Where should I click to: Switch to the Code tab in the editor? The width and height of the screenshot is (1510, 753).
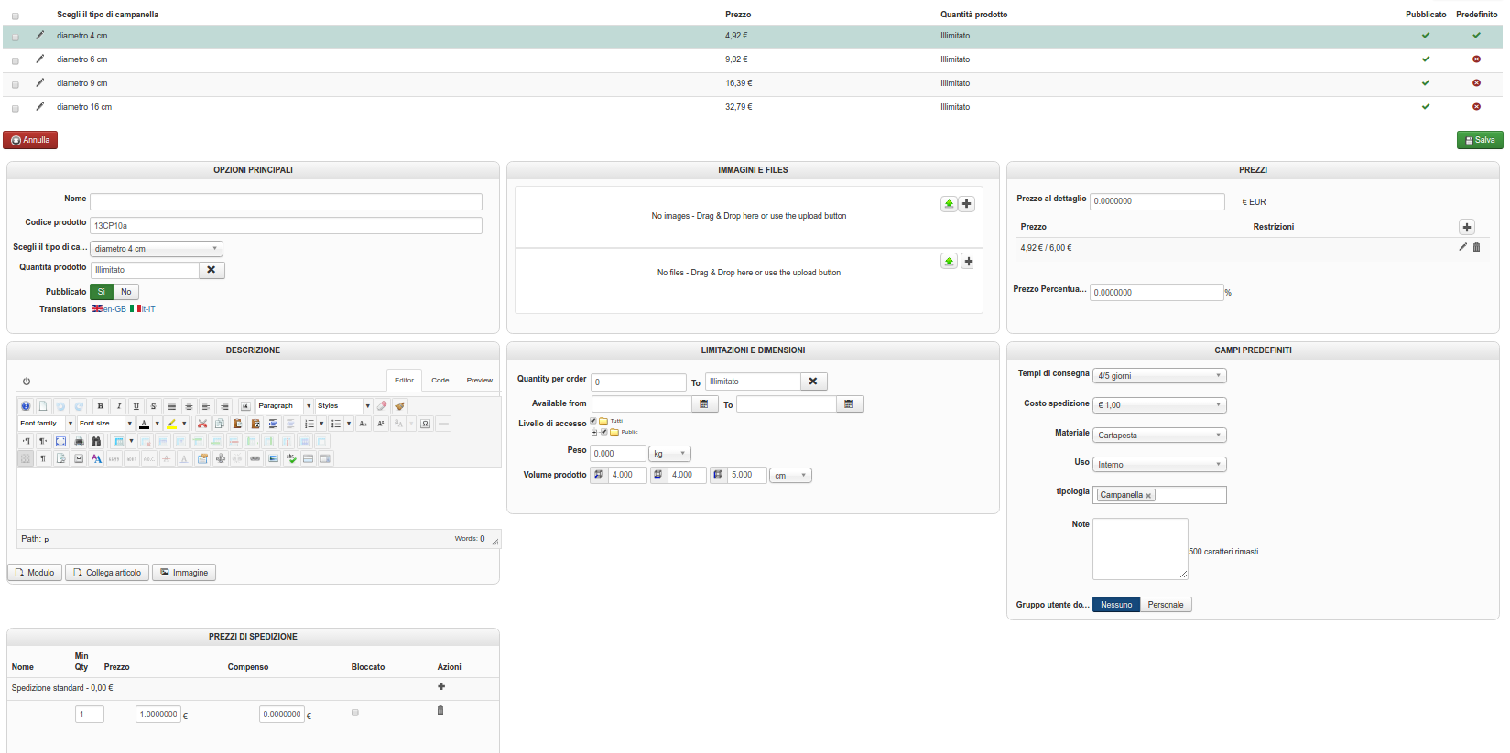[x=440, y=380]
